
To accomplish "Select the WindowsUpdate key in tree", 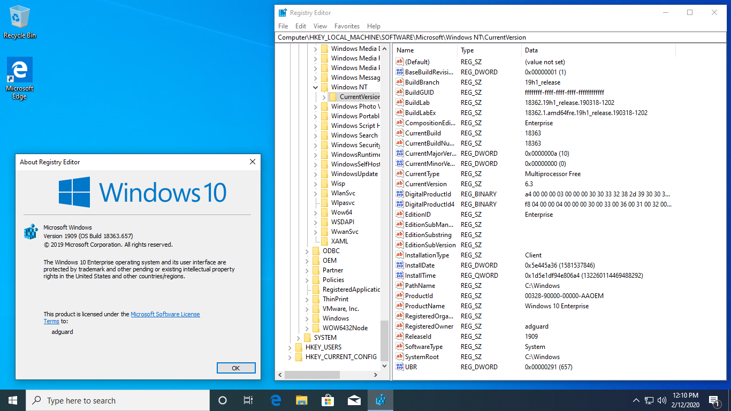I will point(354,174).
